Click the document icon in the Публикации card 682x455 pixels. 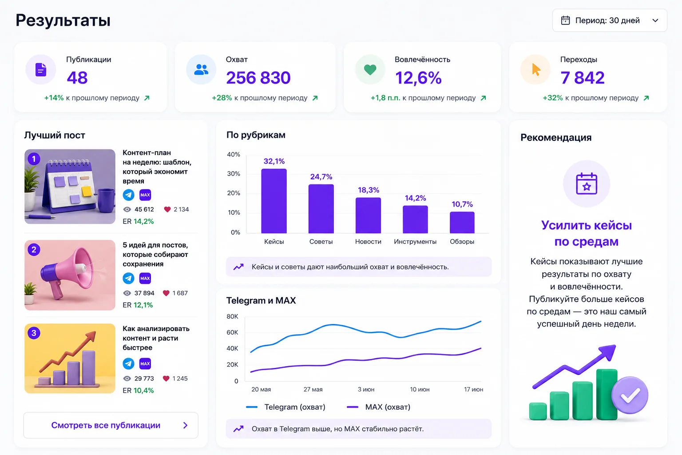pos(41,70)
